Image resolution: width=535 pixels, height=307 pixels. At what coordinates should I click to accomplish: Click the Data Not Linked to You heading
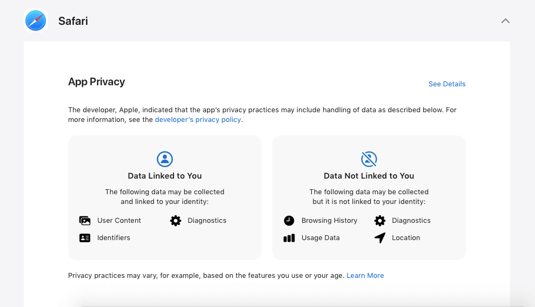tap(369, 176)
